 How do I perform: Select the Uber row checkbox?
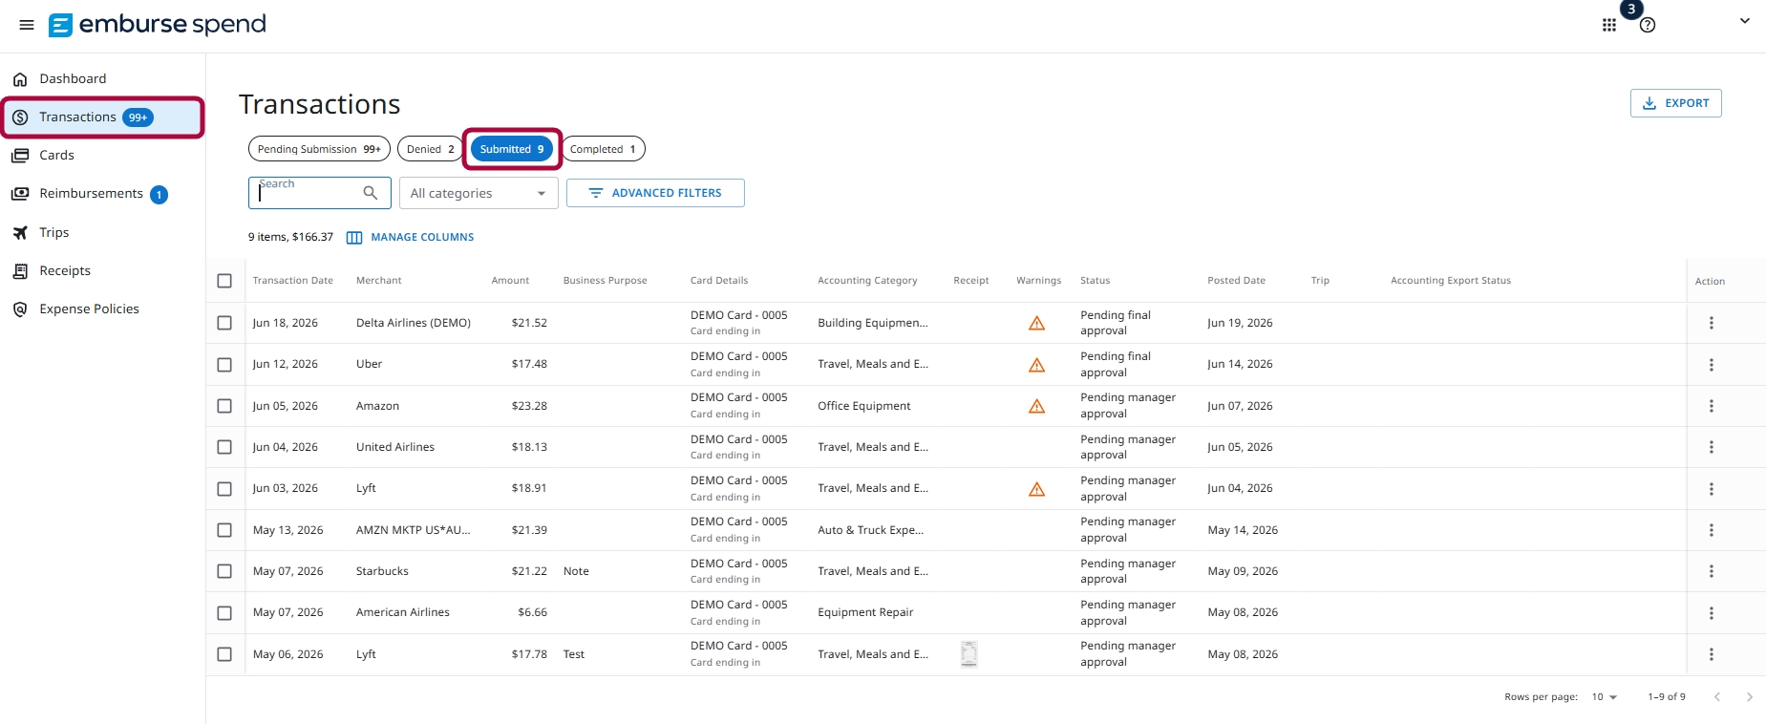tap(224, 364)
